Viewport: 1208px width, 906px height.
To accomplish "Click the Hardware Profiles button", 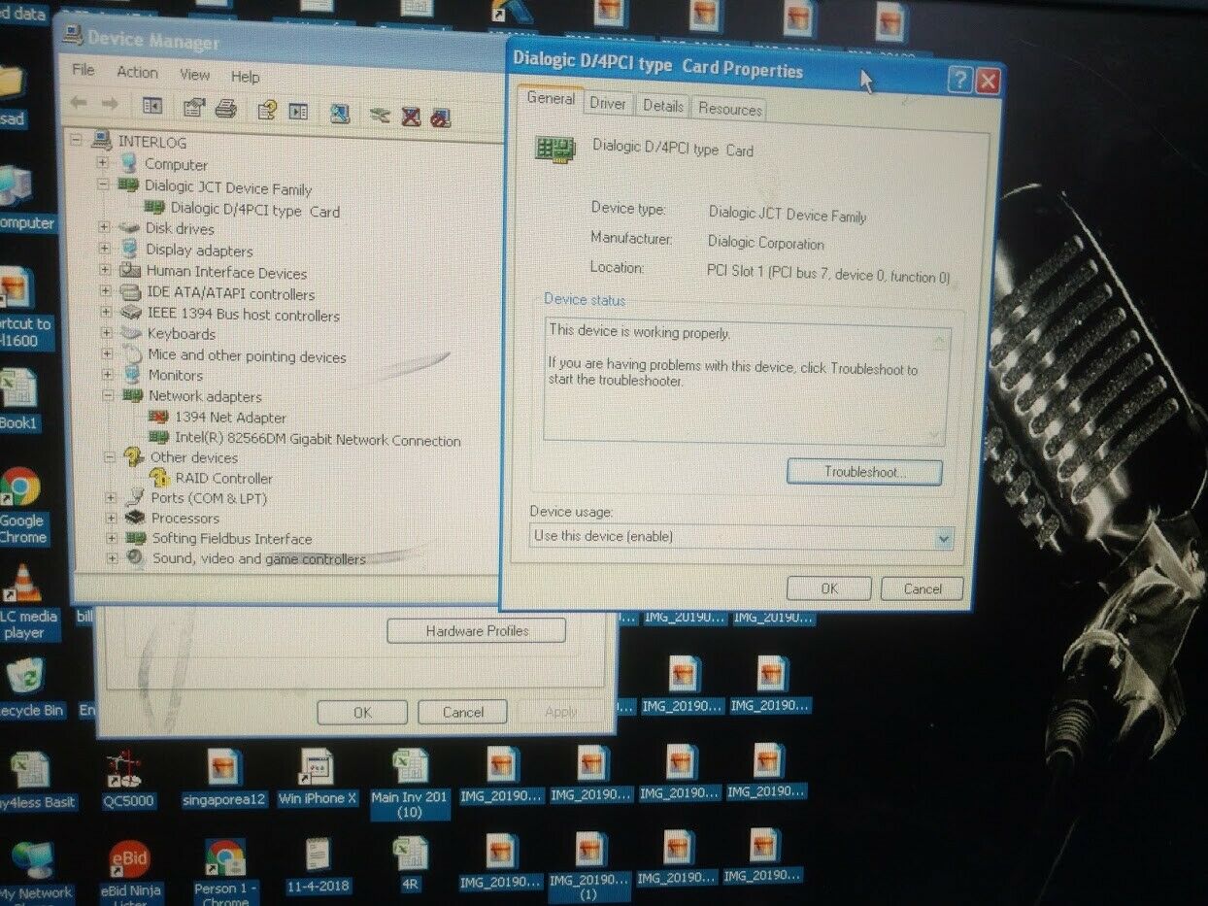I will [476, 631].
